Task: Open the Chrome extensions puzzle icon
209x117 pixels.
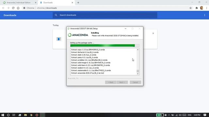Action: 197,8
